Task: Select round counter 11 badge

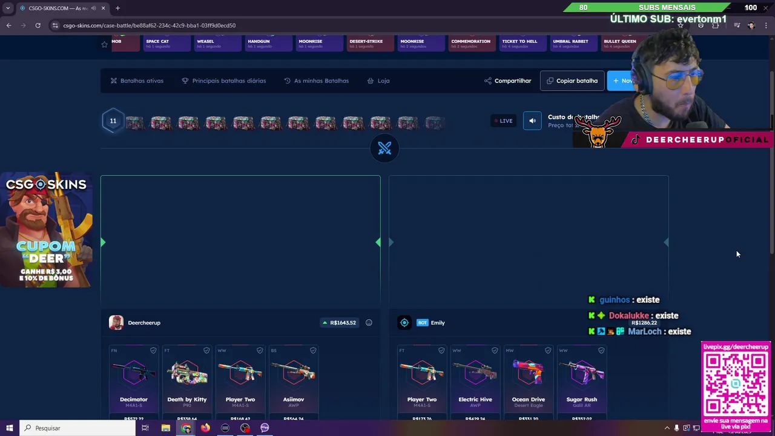Action: (x=113, y=121)
